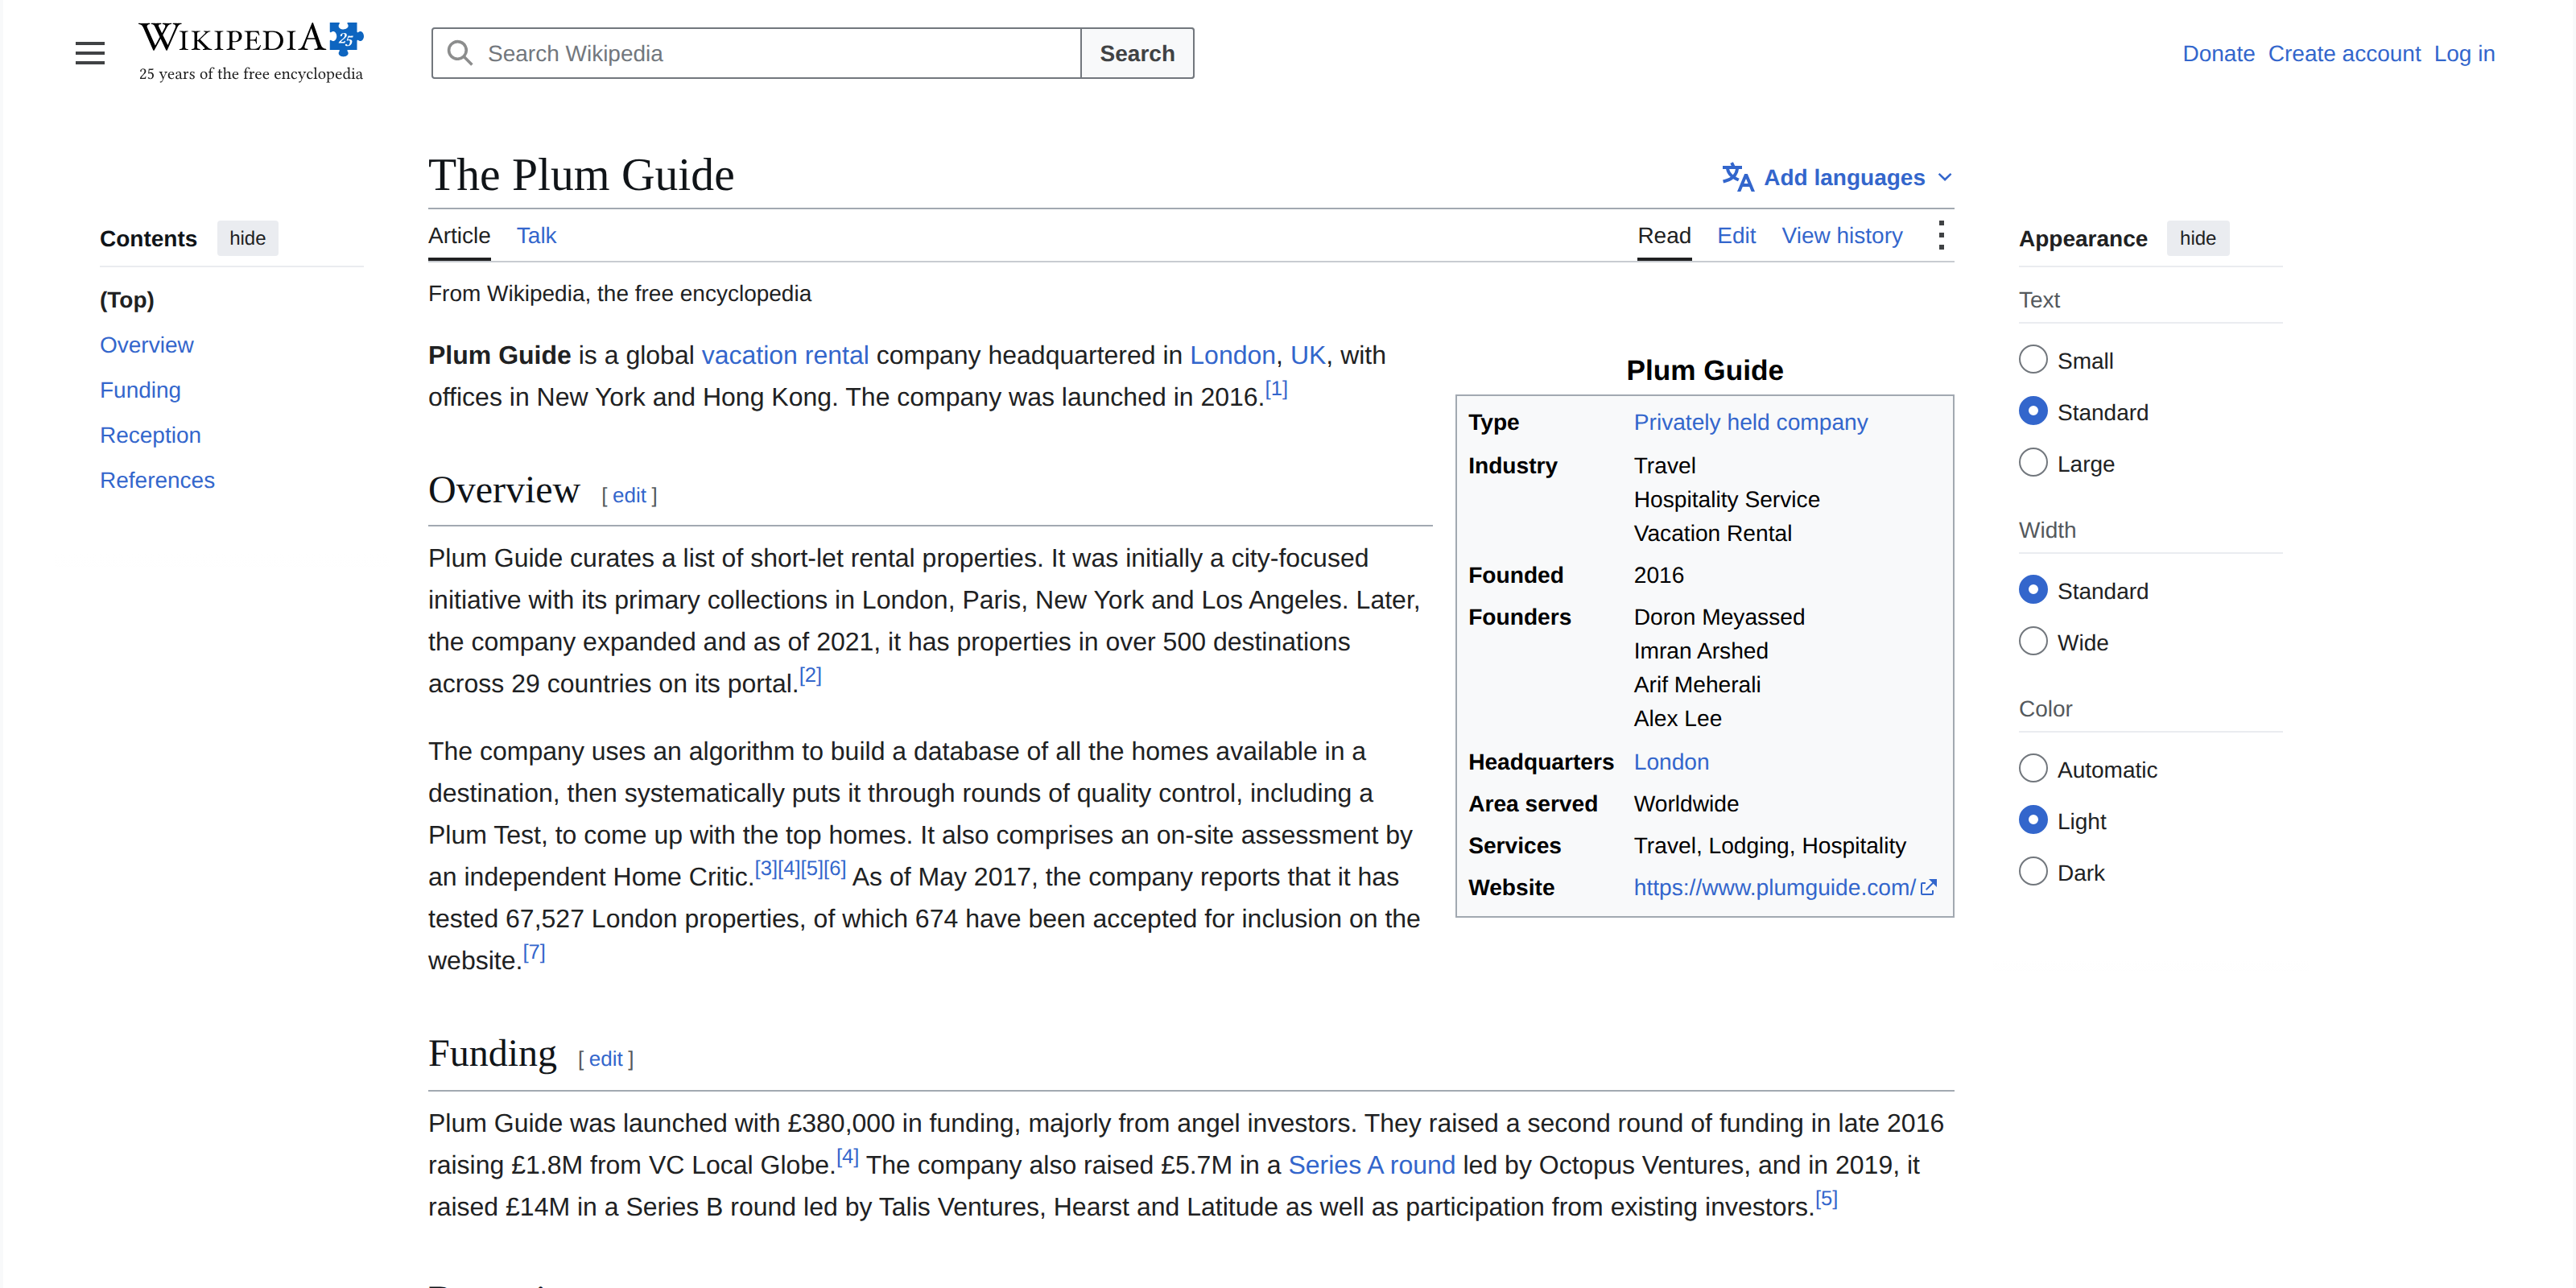This screenshot has height=1288, width=2576.
Task: Jump to (Top) in contents
Action: 127,300
